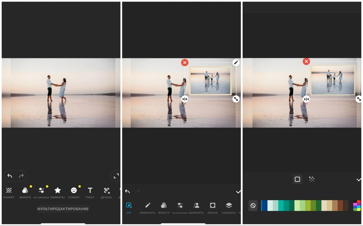Screen dimensions: 363x226
Task: Expand canvas with the fullscreen icon
Action: point(116,176)
